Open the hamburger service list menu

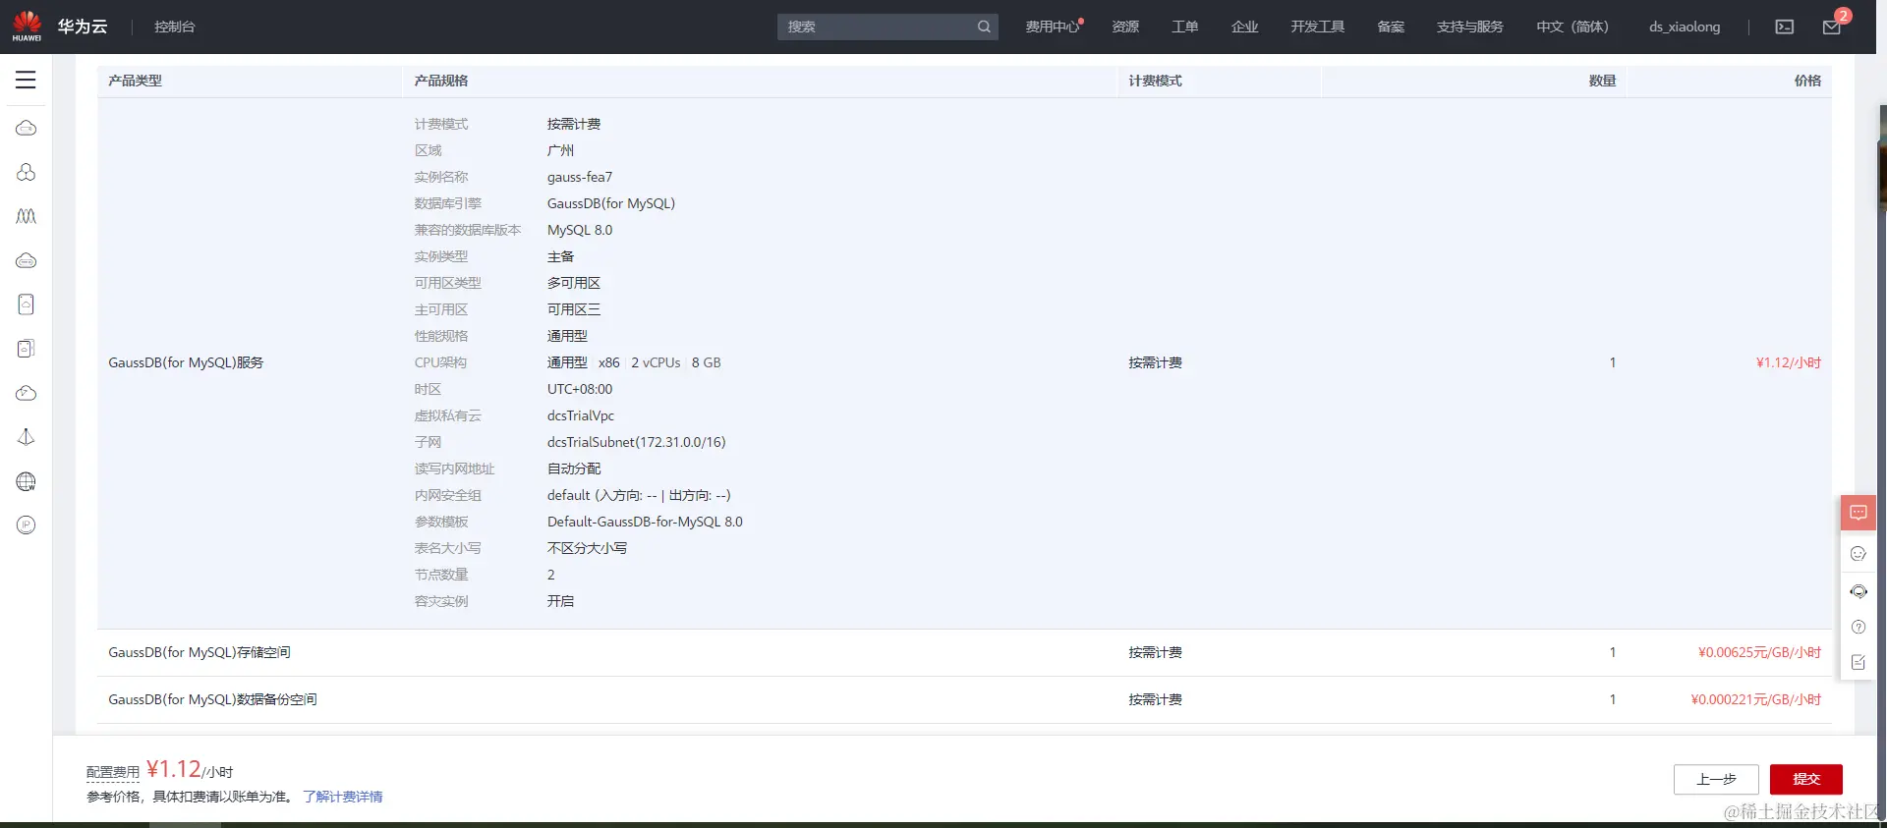26,80
